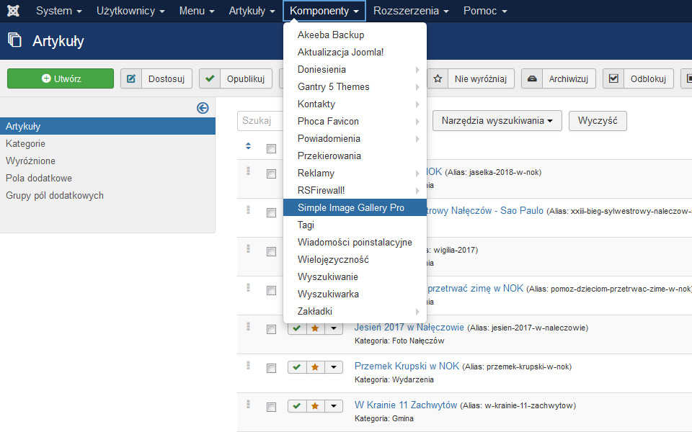
Task: Collapse sidebar with the arrow icon
Action: click(203, 108)
